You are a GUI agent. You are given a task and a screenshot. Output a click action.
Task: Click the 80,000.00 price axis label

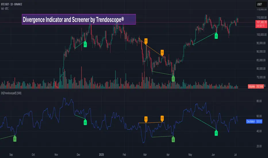coord(261,69)
